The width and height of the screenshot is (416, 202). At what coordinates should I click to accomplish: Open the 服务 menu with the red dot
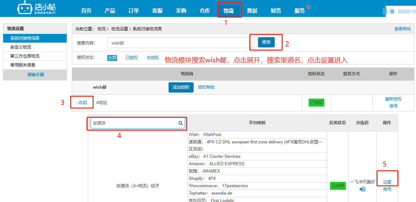[x=300, y=11]
